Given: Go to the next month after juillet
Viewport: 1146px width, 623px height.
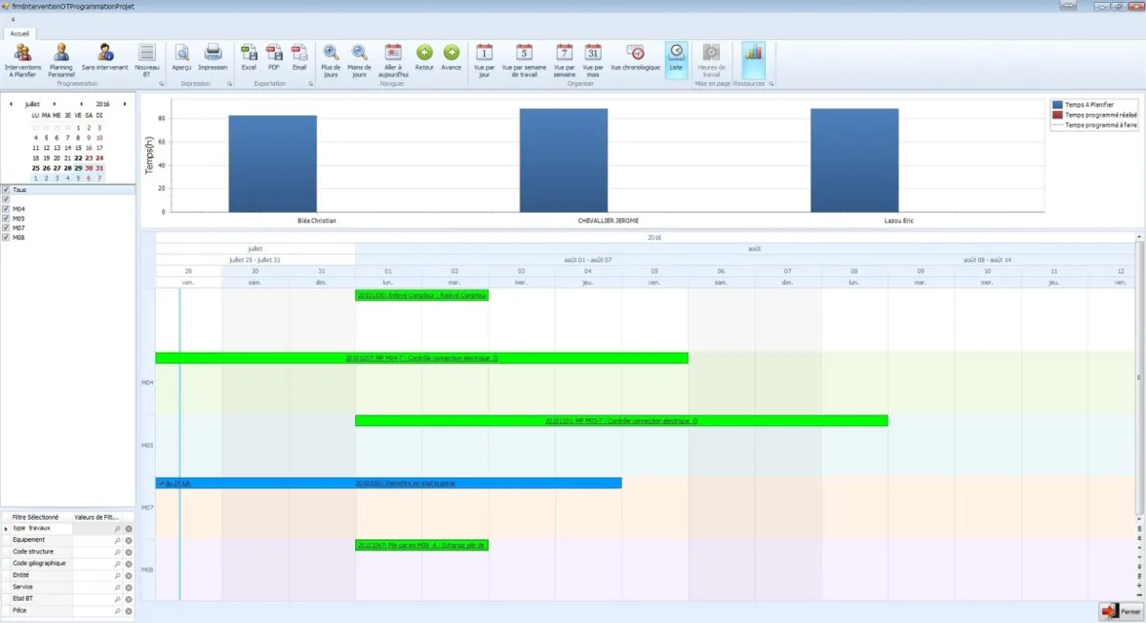Looking at the screenshot, I should 54,103.
